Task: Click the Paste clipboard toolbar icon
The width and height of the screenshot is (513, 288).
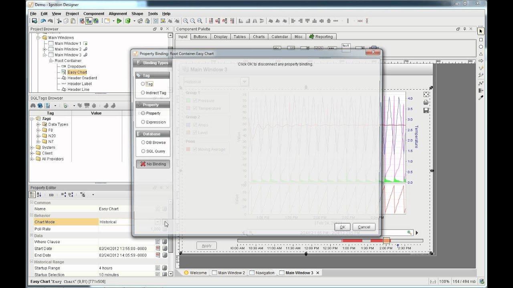Action: click(x=73, y=21)
